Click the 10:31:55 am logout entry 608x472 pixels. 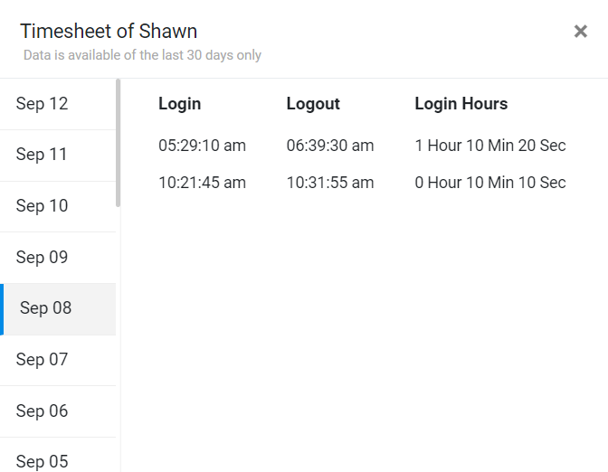pyautogui.click(x=330, y=183)
